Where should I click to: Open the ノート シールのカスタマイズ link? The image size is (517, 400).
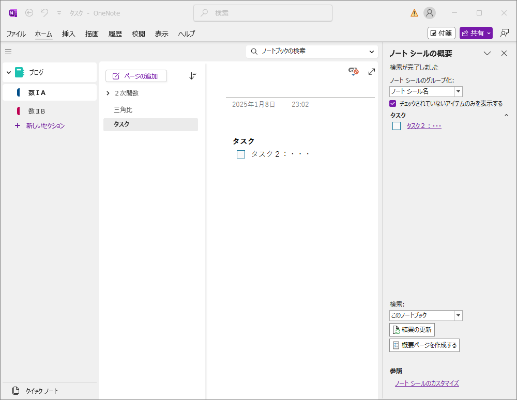427,383
